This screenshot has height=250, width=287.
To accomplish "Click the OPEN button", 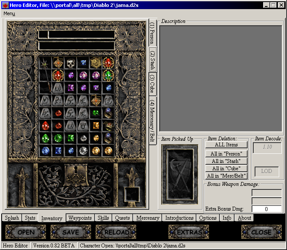I will [26, 232].
